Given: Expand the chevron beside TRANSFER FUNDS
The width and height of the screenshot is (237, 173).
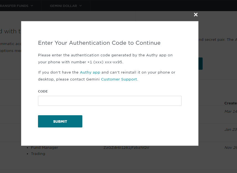Looking at the screenshot, I should click(x=31, y=6).
